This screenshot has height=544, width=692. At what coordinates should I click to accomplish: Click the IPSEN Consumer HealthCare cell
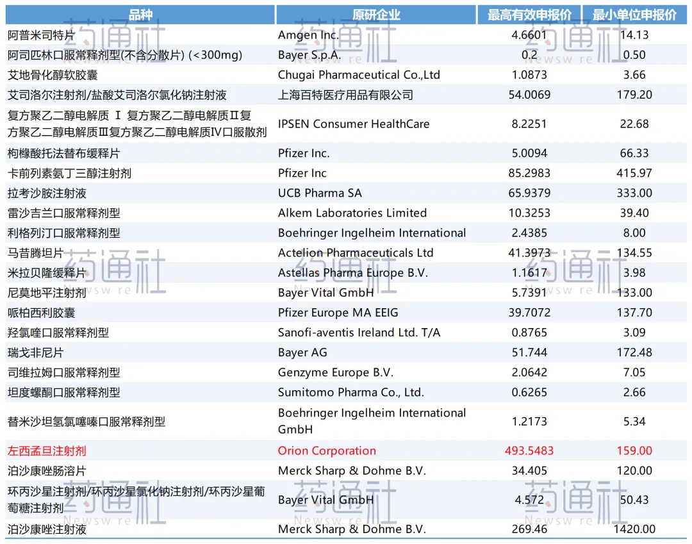point(354,124)
